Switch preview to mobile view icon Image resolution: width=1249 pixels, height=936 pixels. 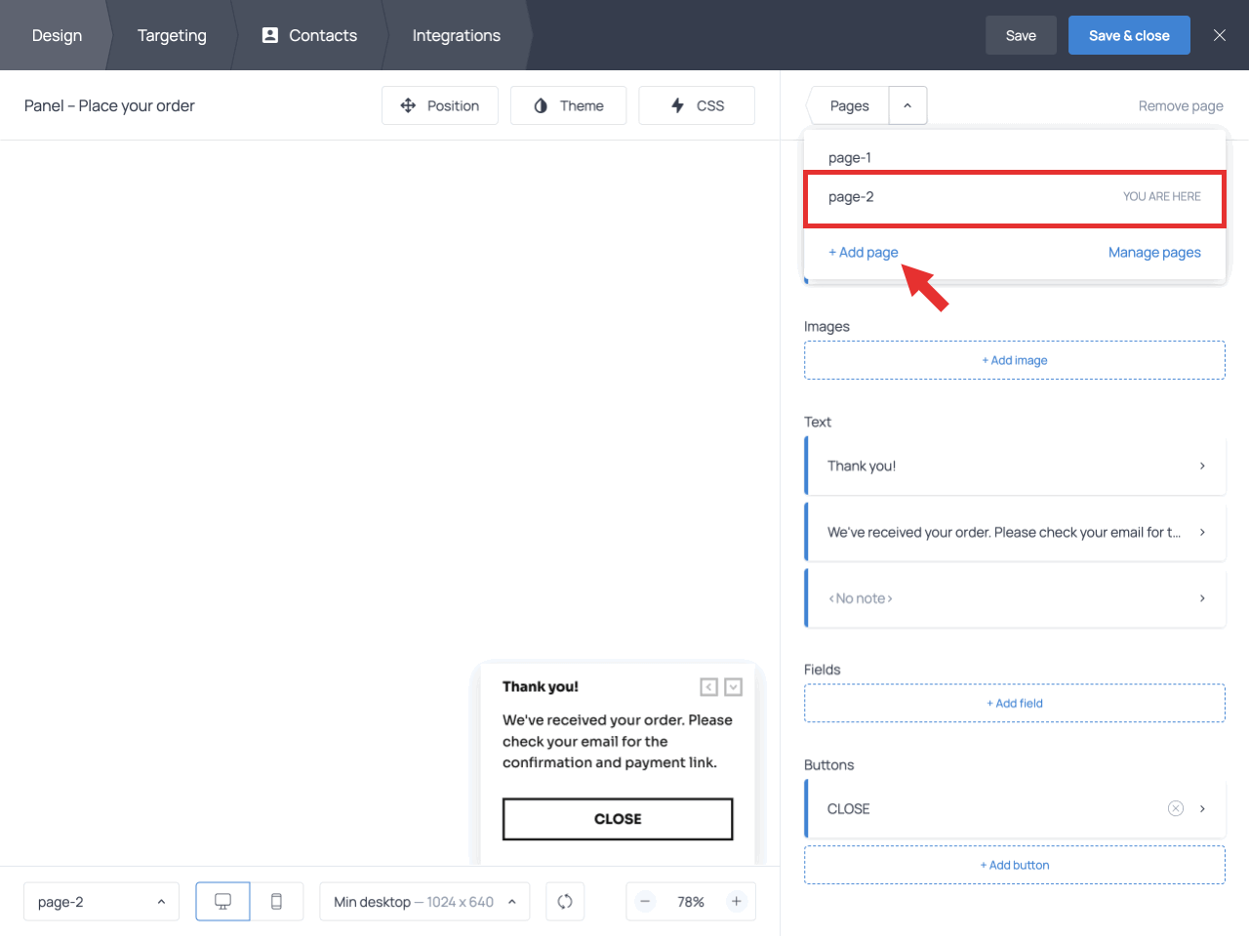tap(277, 901)
